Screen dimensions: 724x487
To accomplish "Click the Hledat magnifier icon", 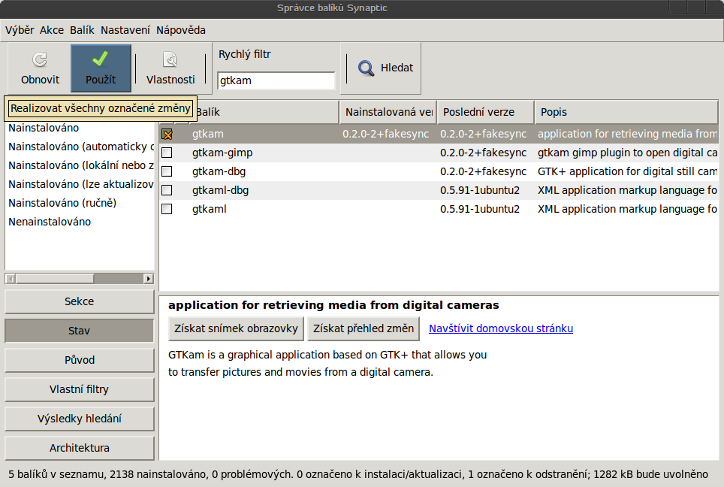I will coord(367,68).
